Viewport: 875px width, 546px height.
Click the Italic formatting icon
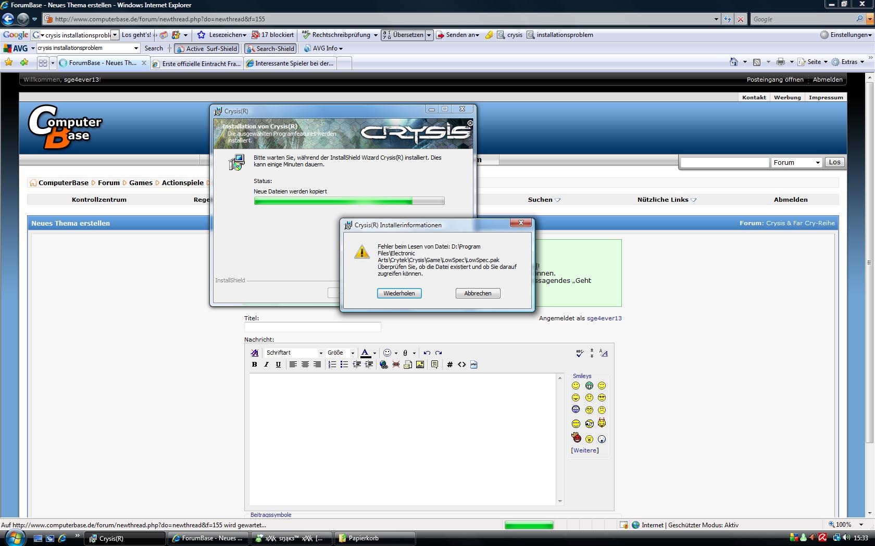266,365
